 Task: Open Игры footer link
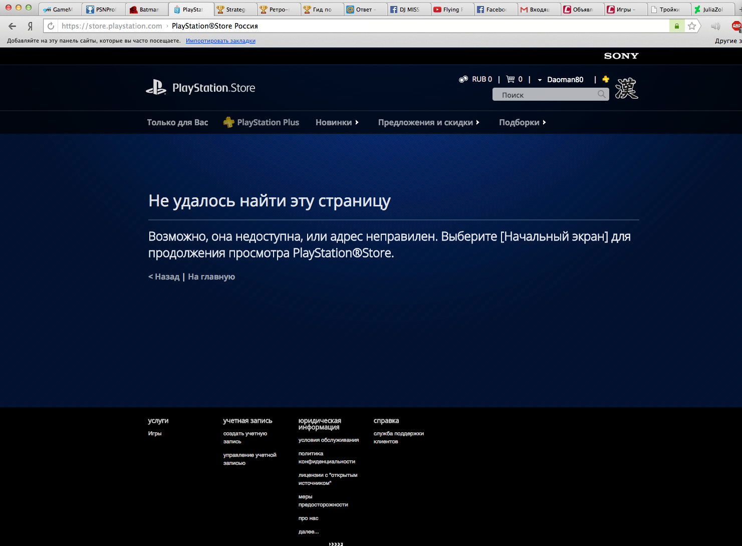click(x=155, y=433)
